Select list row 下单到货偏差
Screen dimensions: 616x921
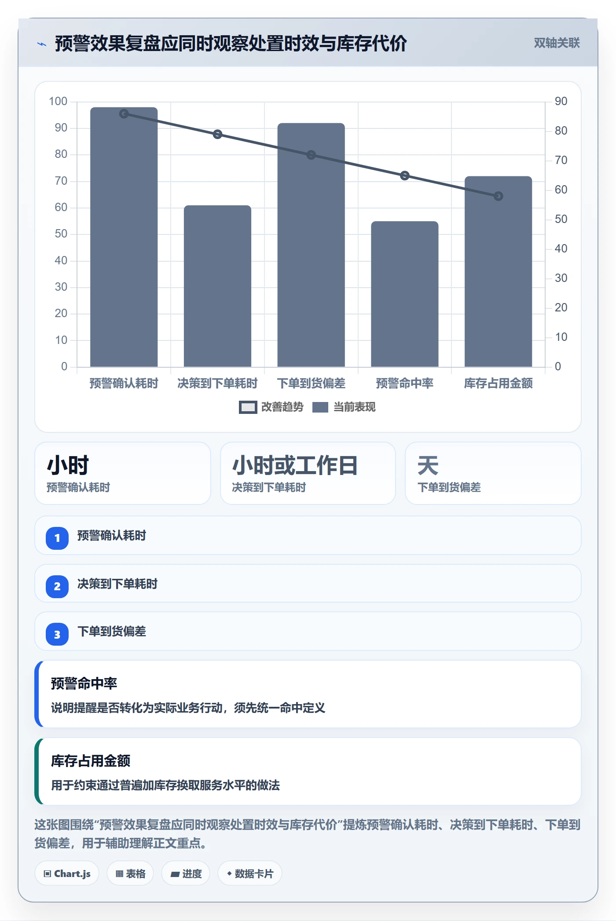pos(308,631)
